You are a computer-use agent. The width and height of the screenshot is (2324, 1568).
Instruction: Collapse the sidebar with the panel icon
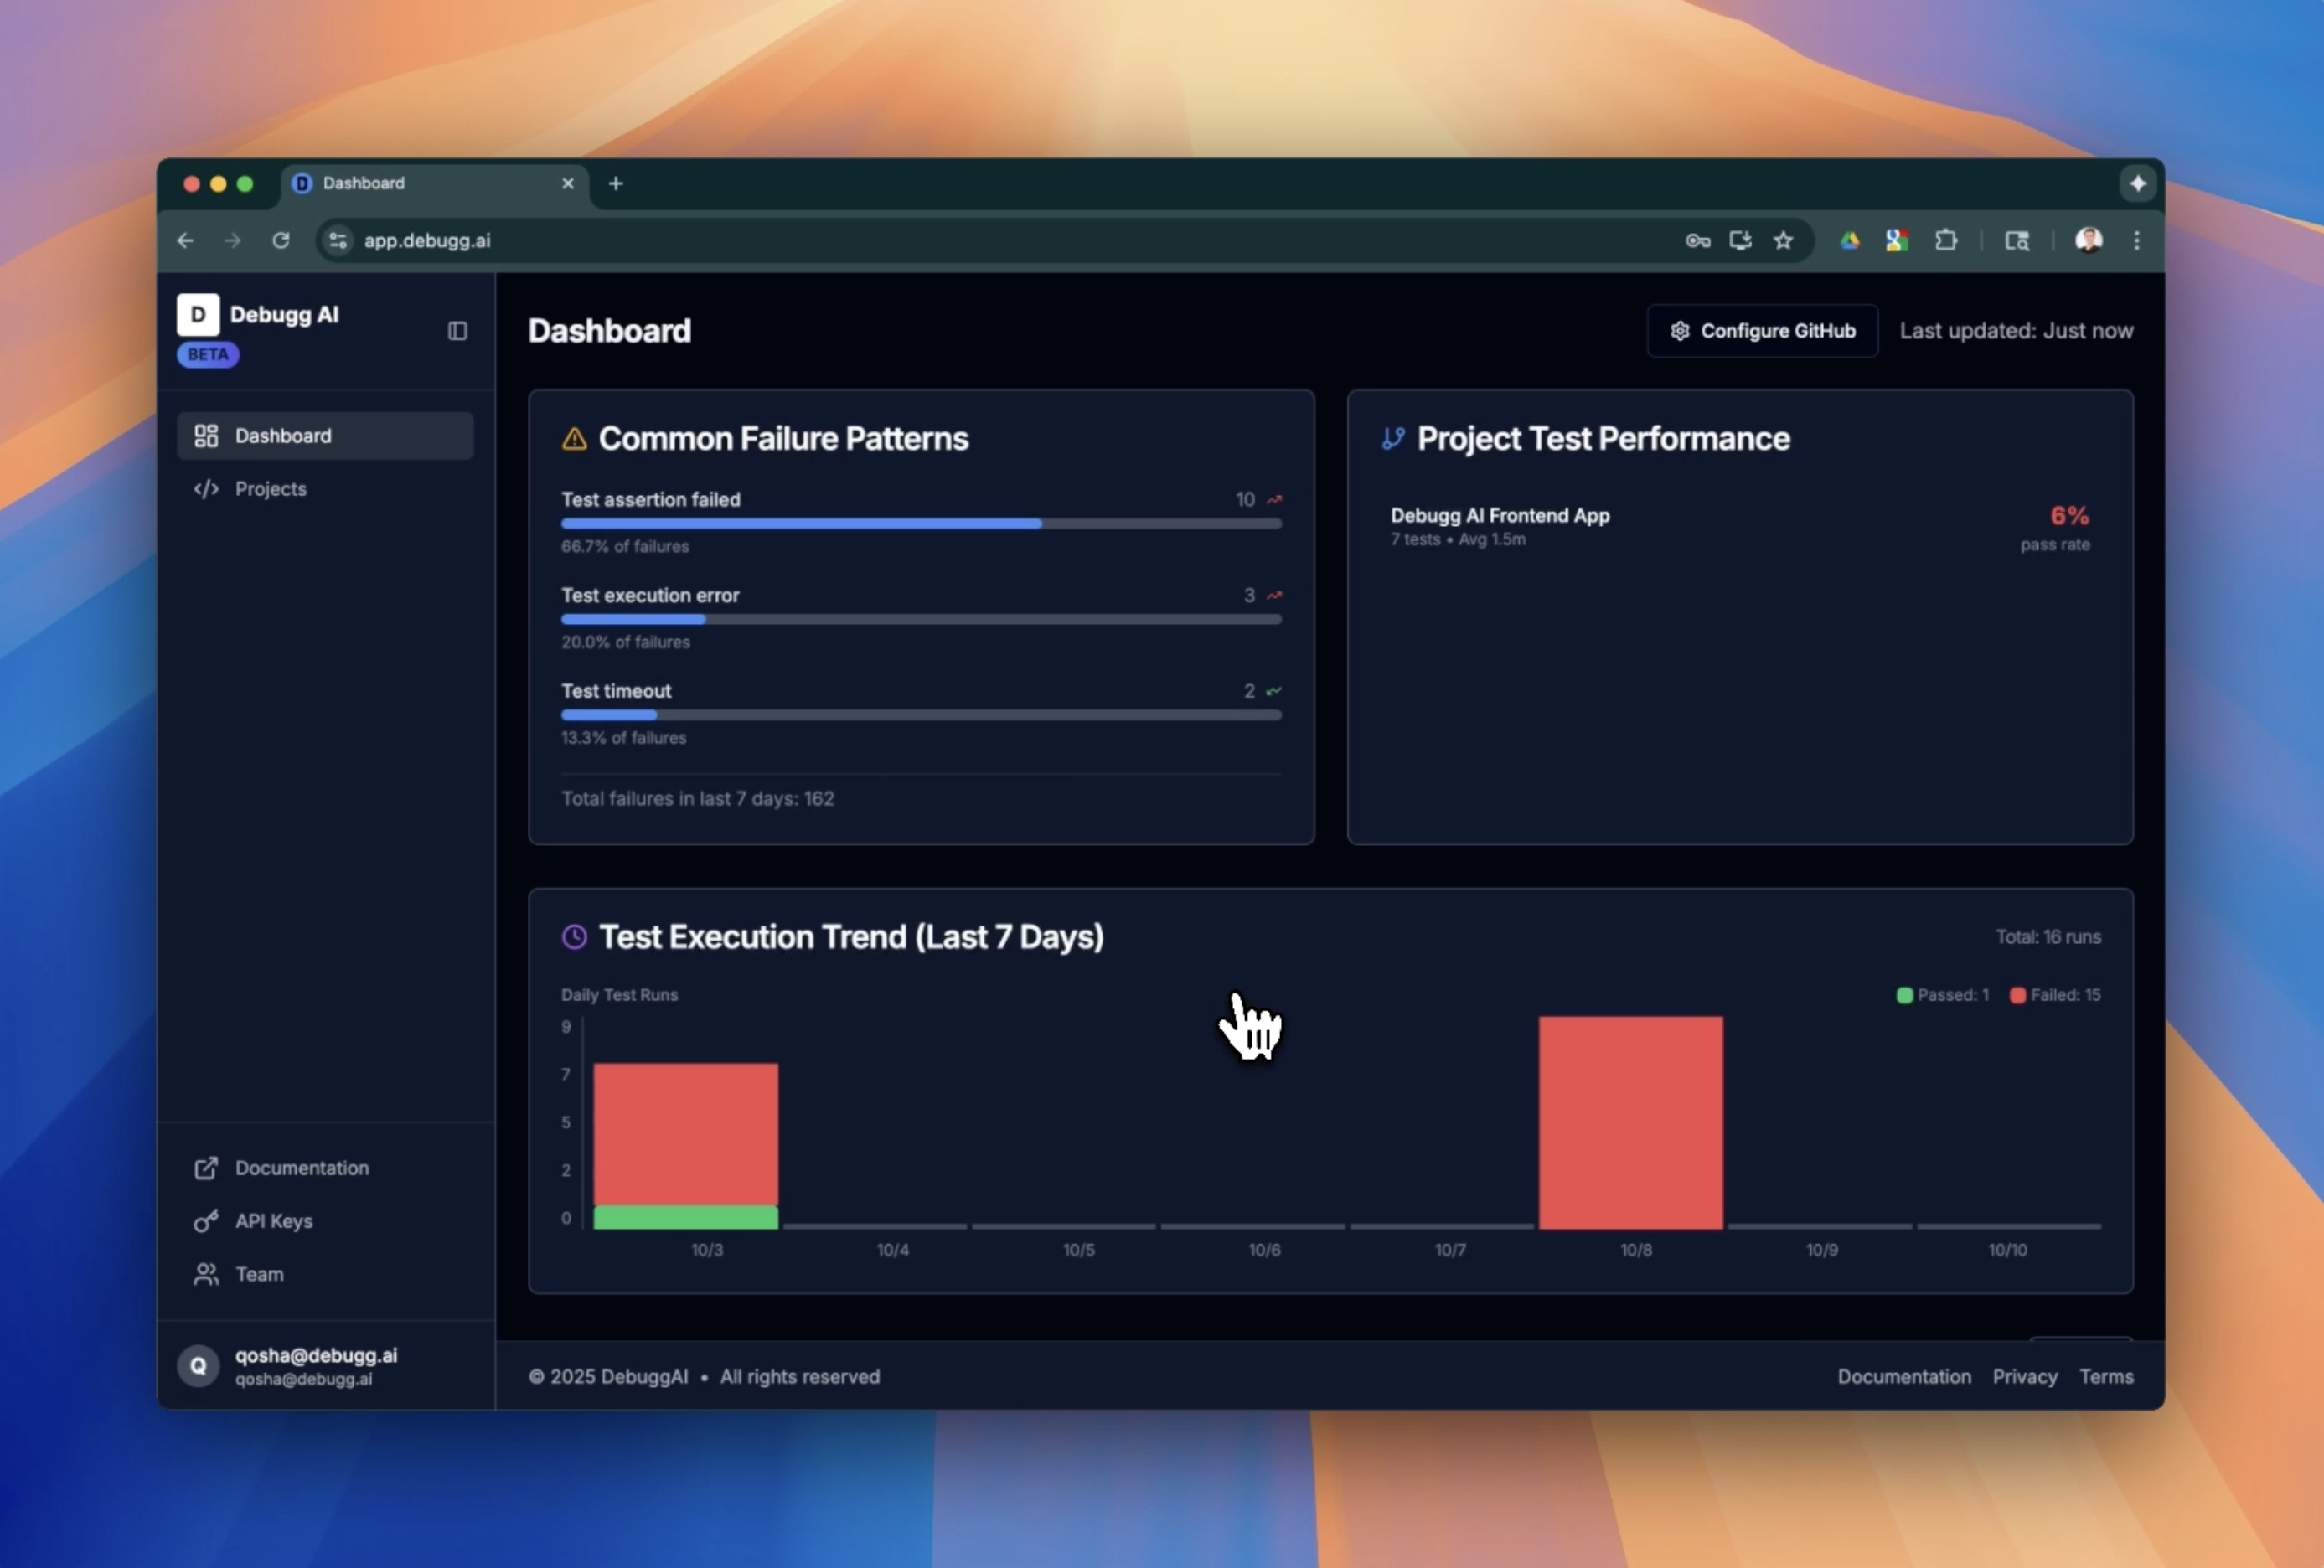457,331
